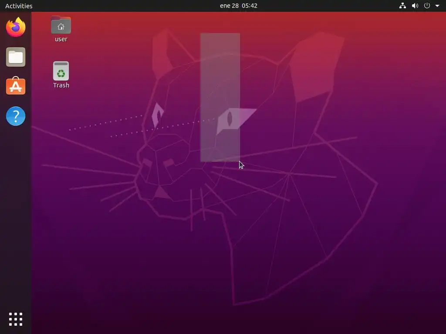Click the "Trash" label on desktop

(x=61, y=85)
